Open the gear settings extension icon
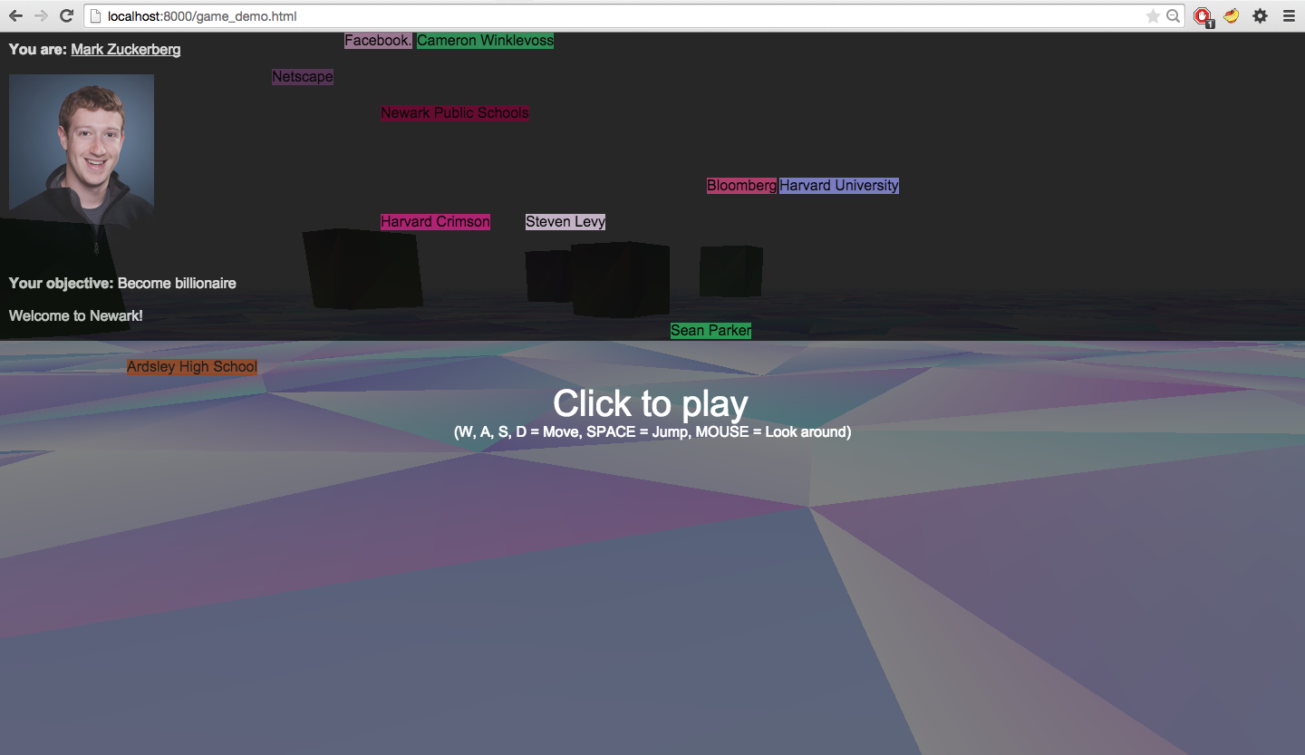Viewport: 1305px width, 755px height. tap(1260, 16)
